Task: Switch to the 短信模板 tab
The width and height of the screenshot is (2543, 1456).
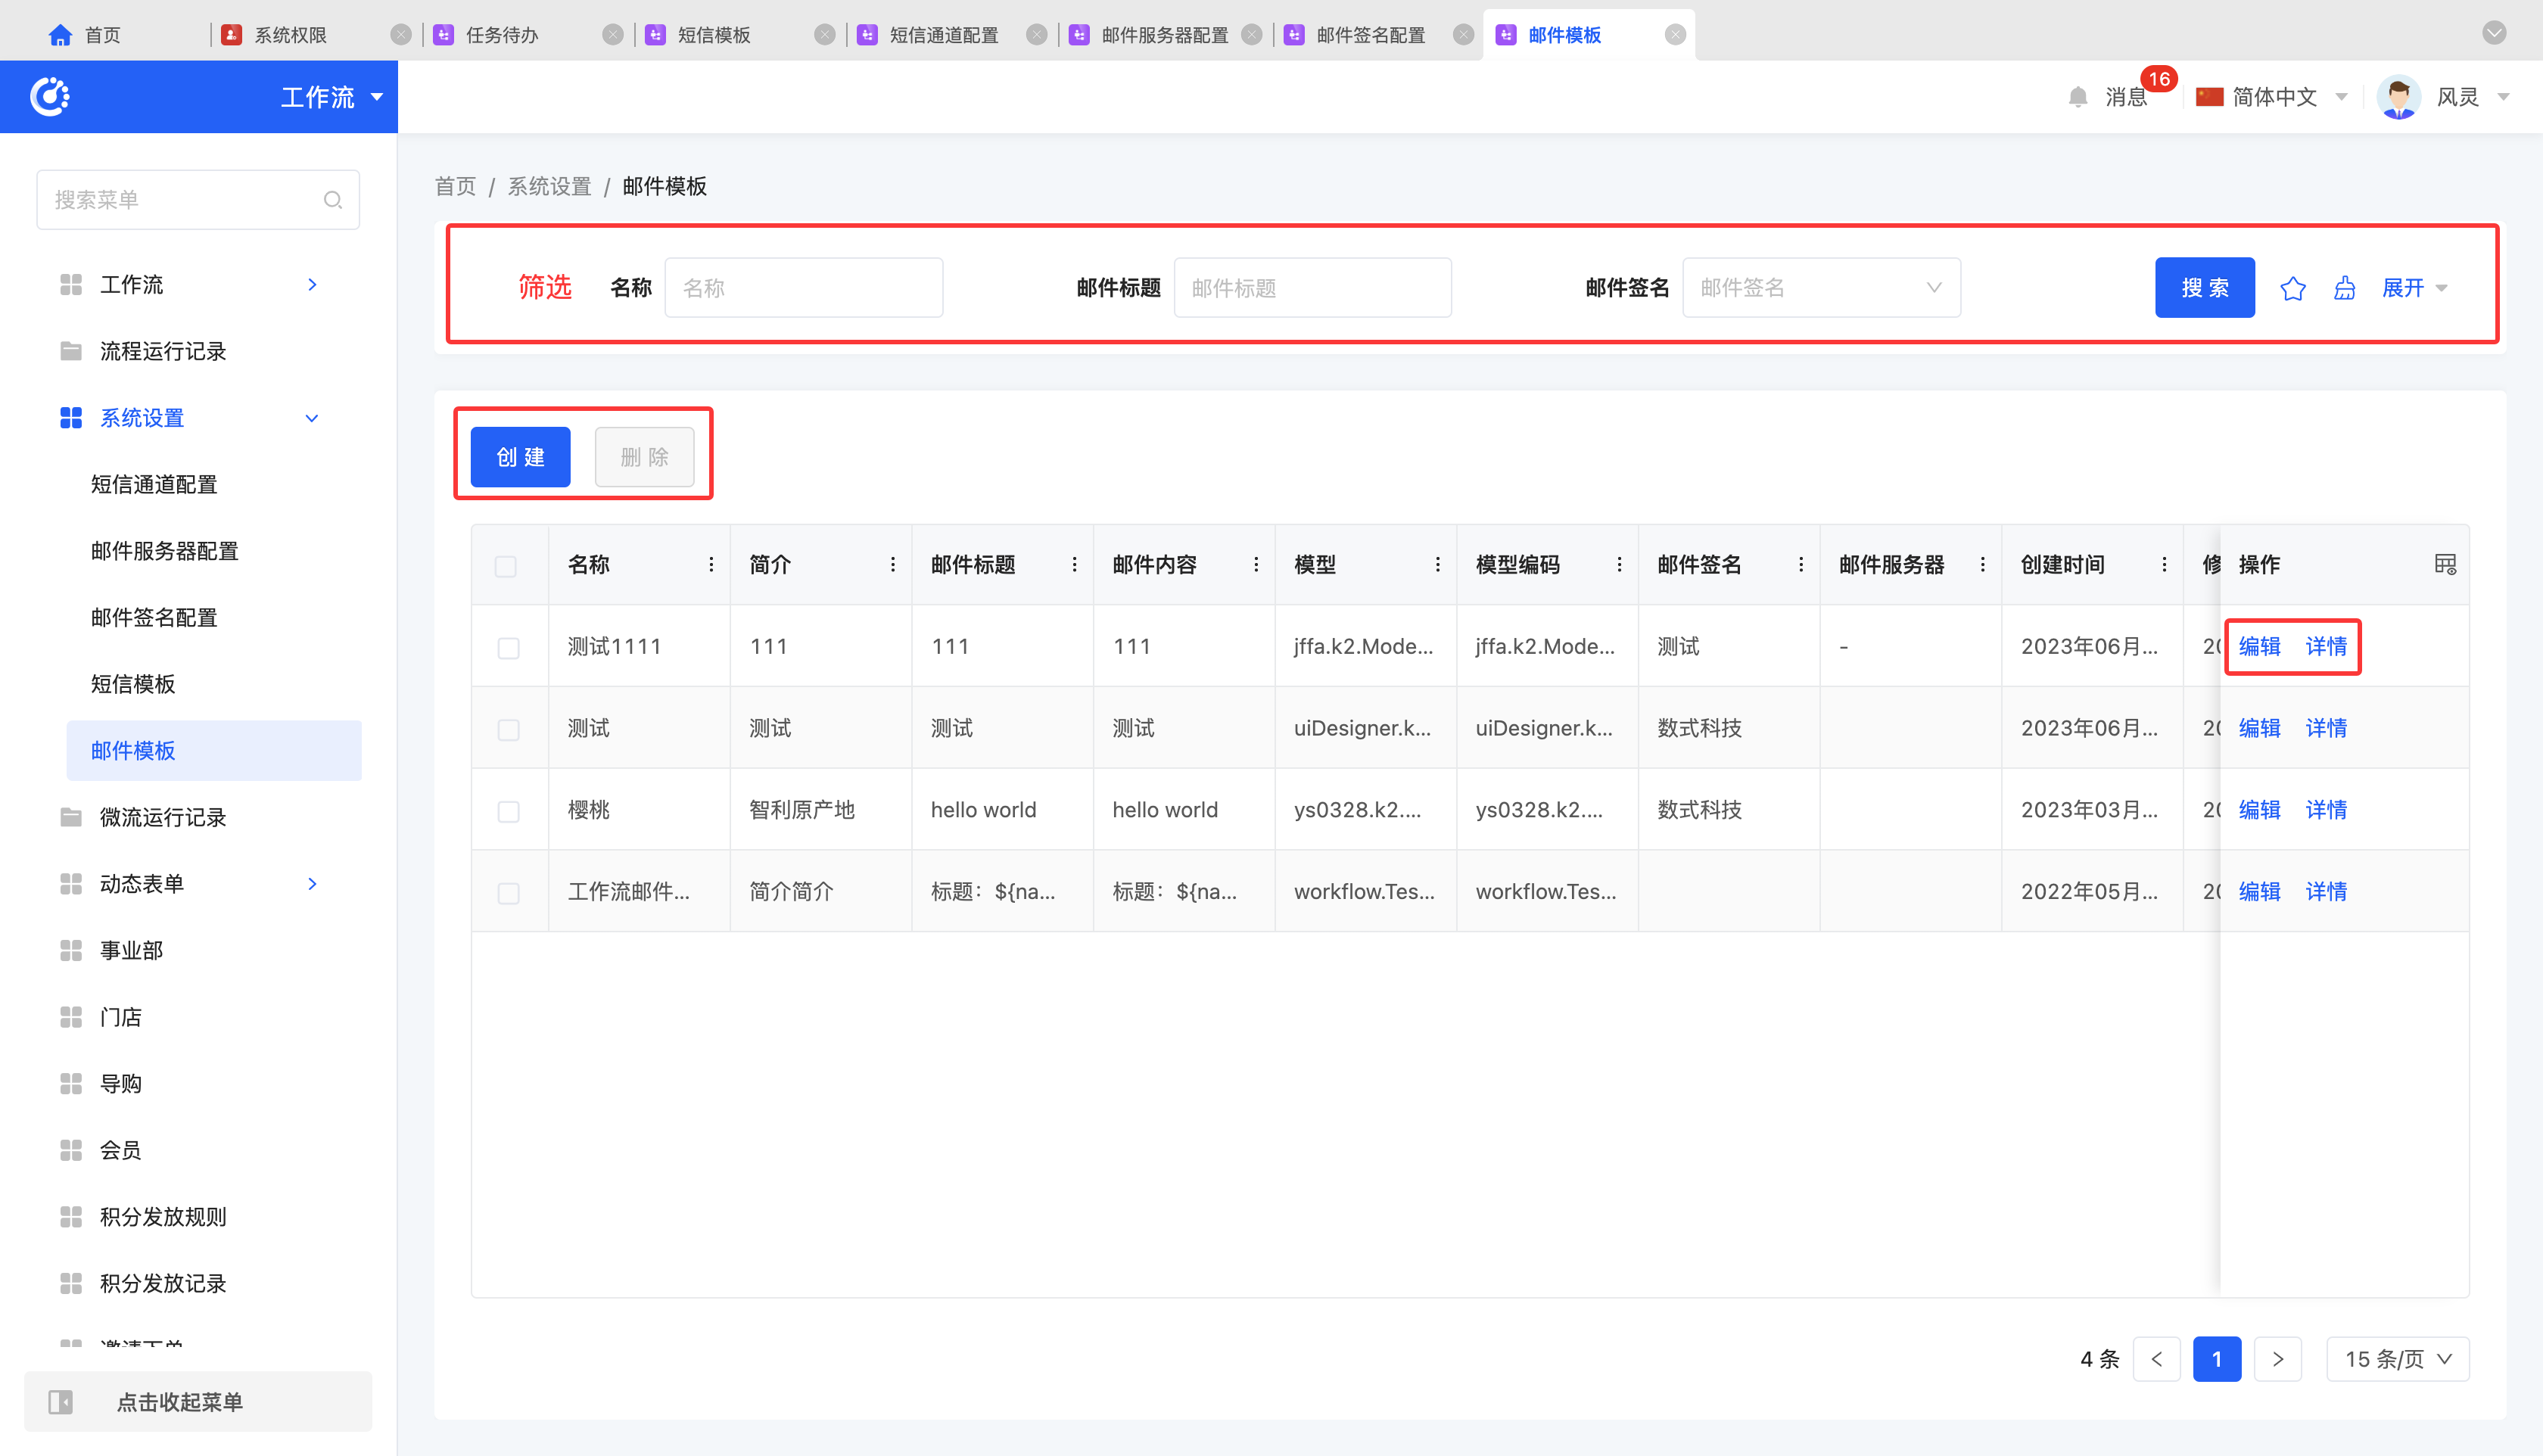Action: click(713, 35)
